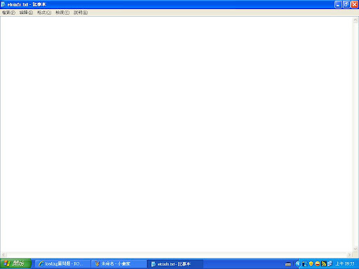The image size is (359, 269).
Task: Open the 檔案(F) File menu
Action: tap(8, 13)
